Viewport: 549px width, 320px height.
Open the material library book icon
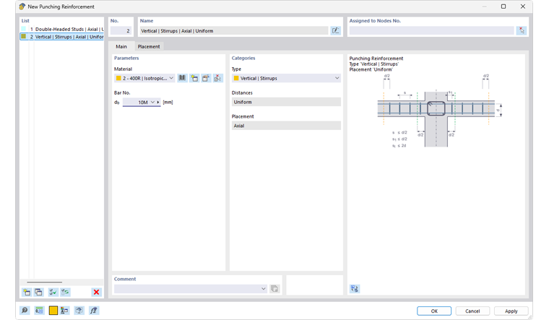pos(182,78)
